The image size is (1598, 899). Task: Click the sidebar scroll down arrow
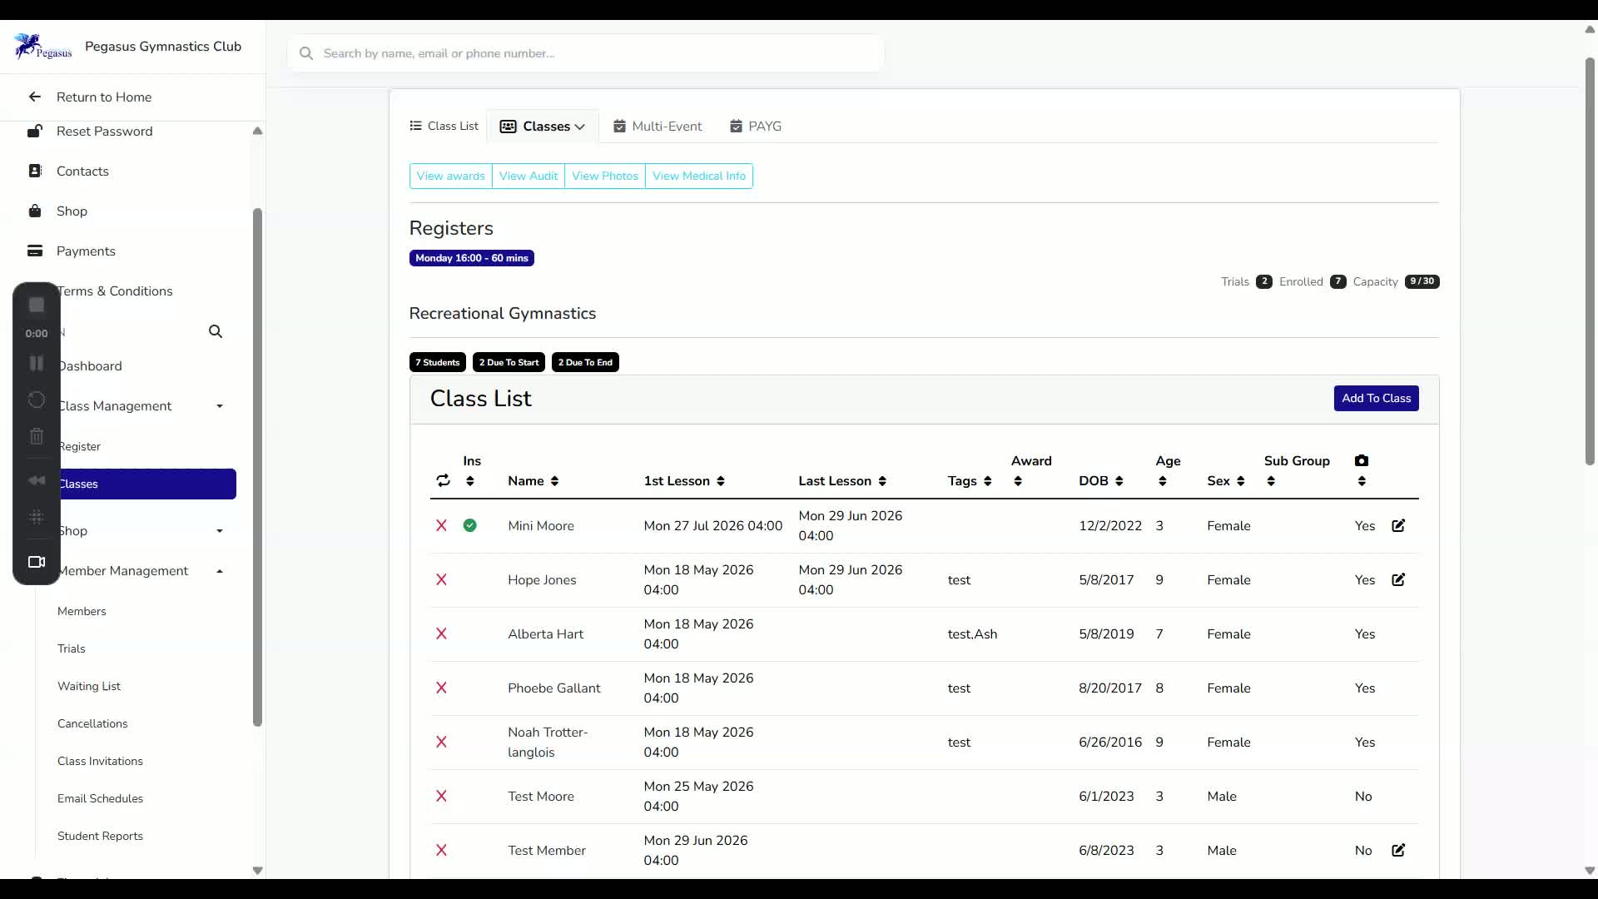click(x=257, y=871)
